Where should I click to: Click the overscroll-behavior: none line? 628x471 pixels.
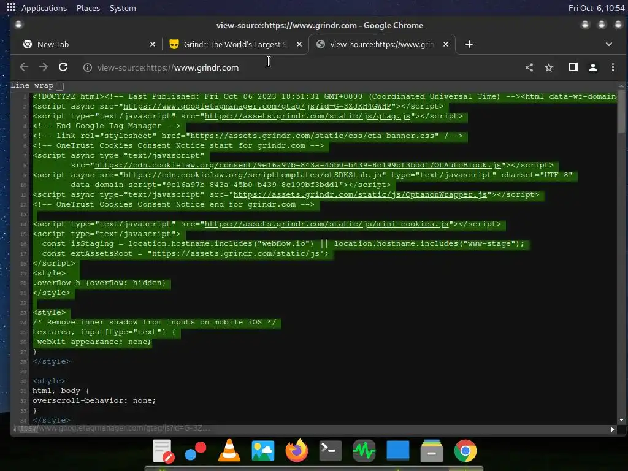coord(94,400)
